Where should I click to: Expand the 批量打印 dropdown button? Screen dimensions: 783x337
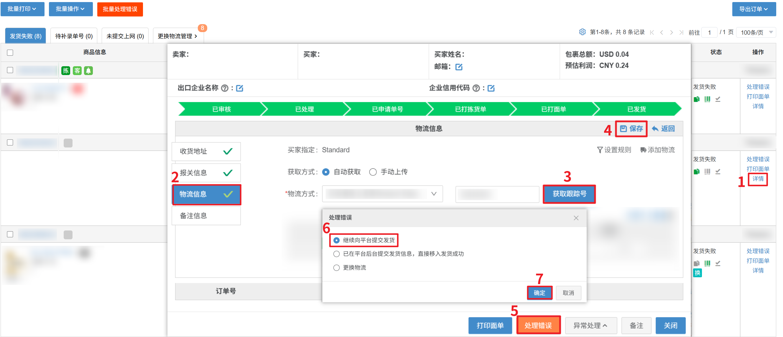[x=22, y=9]
